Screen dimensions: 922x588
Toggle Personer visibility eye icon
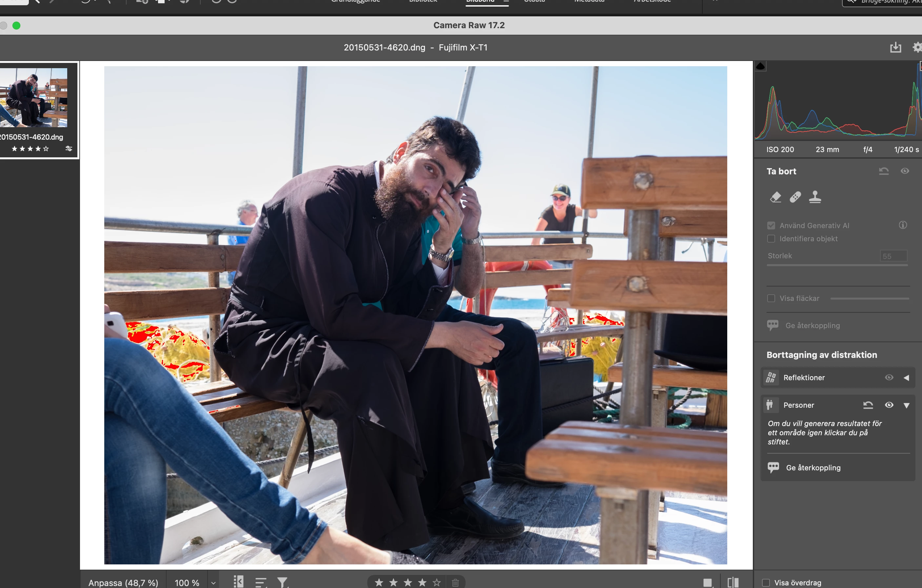click(889, 405)
